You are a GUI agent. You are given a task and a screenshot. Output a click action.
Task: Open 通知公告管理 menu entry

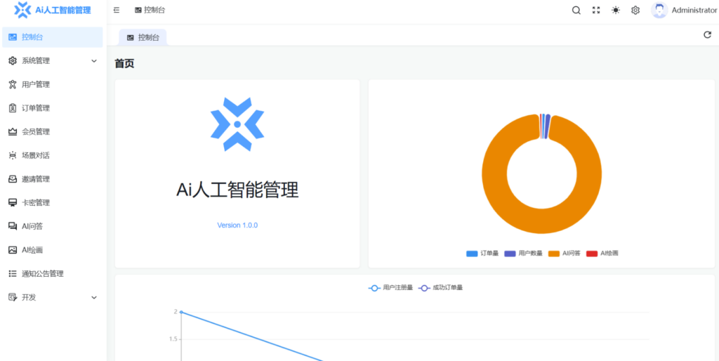52,274
